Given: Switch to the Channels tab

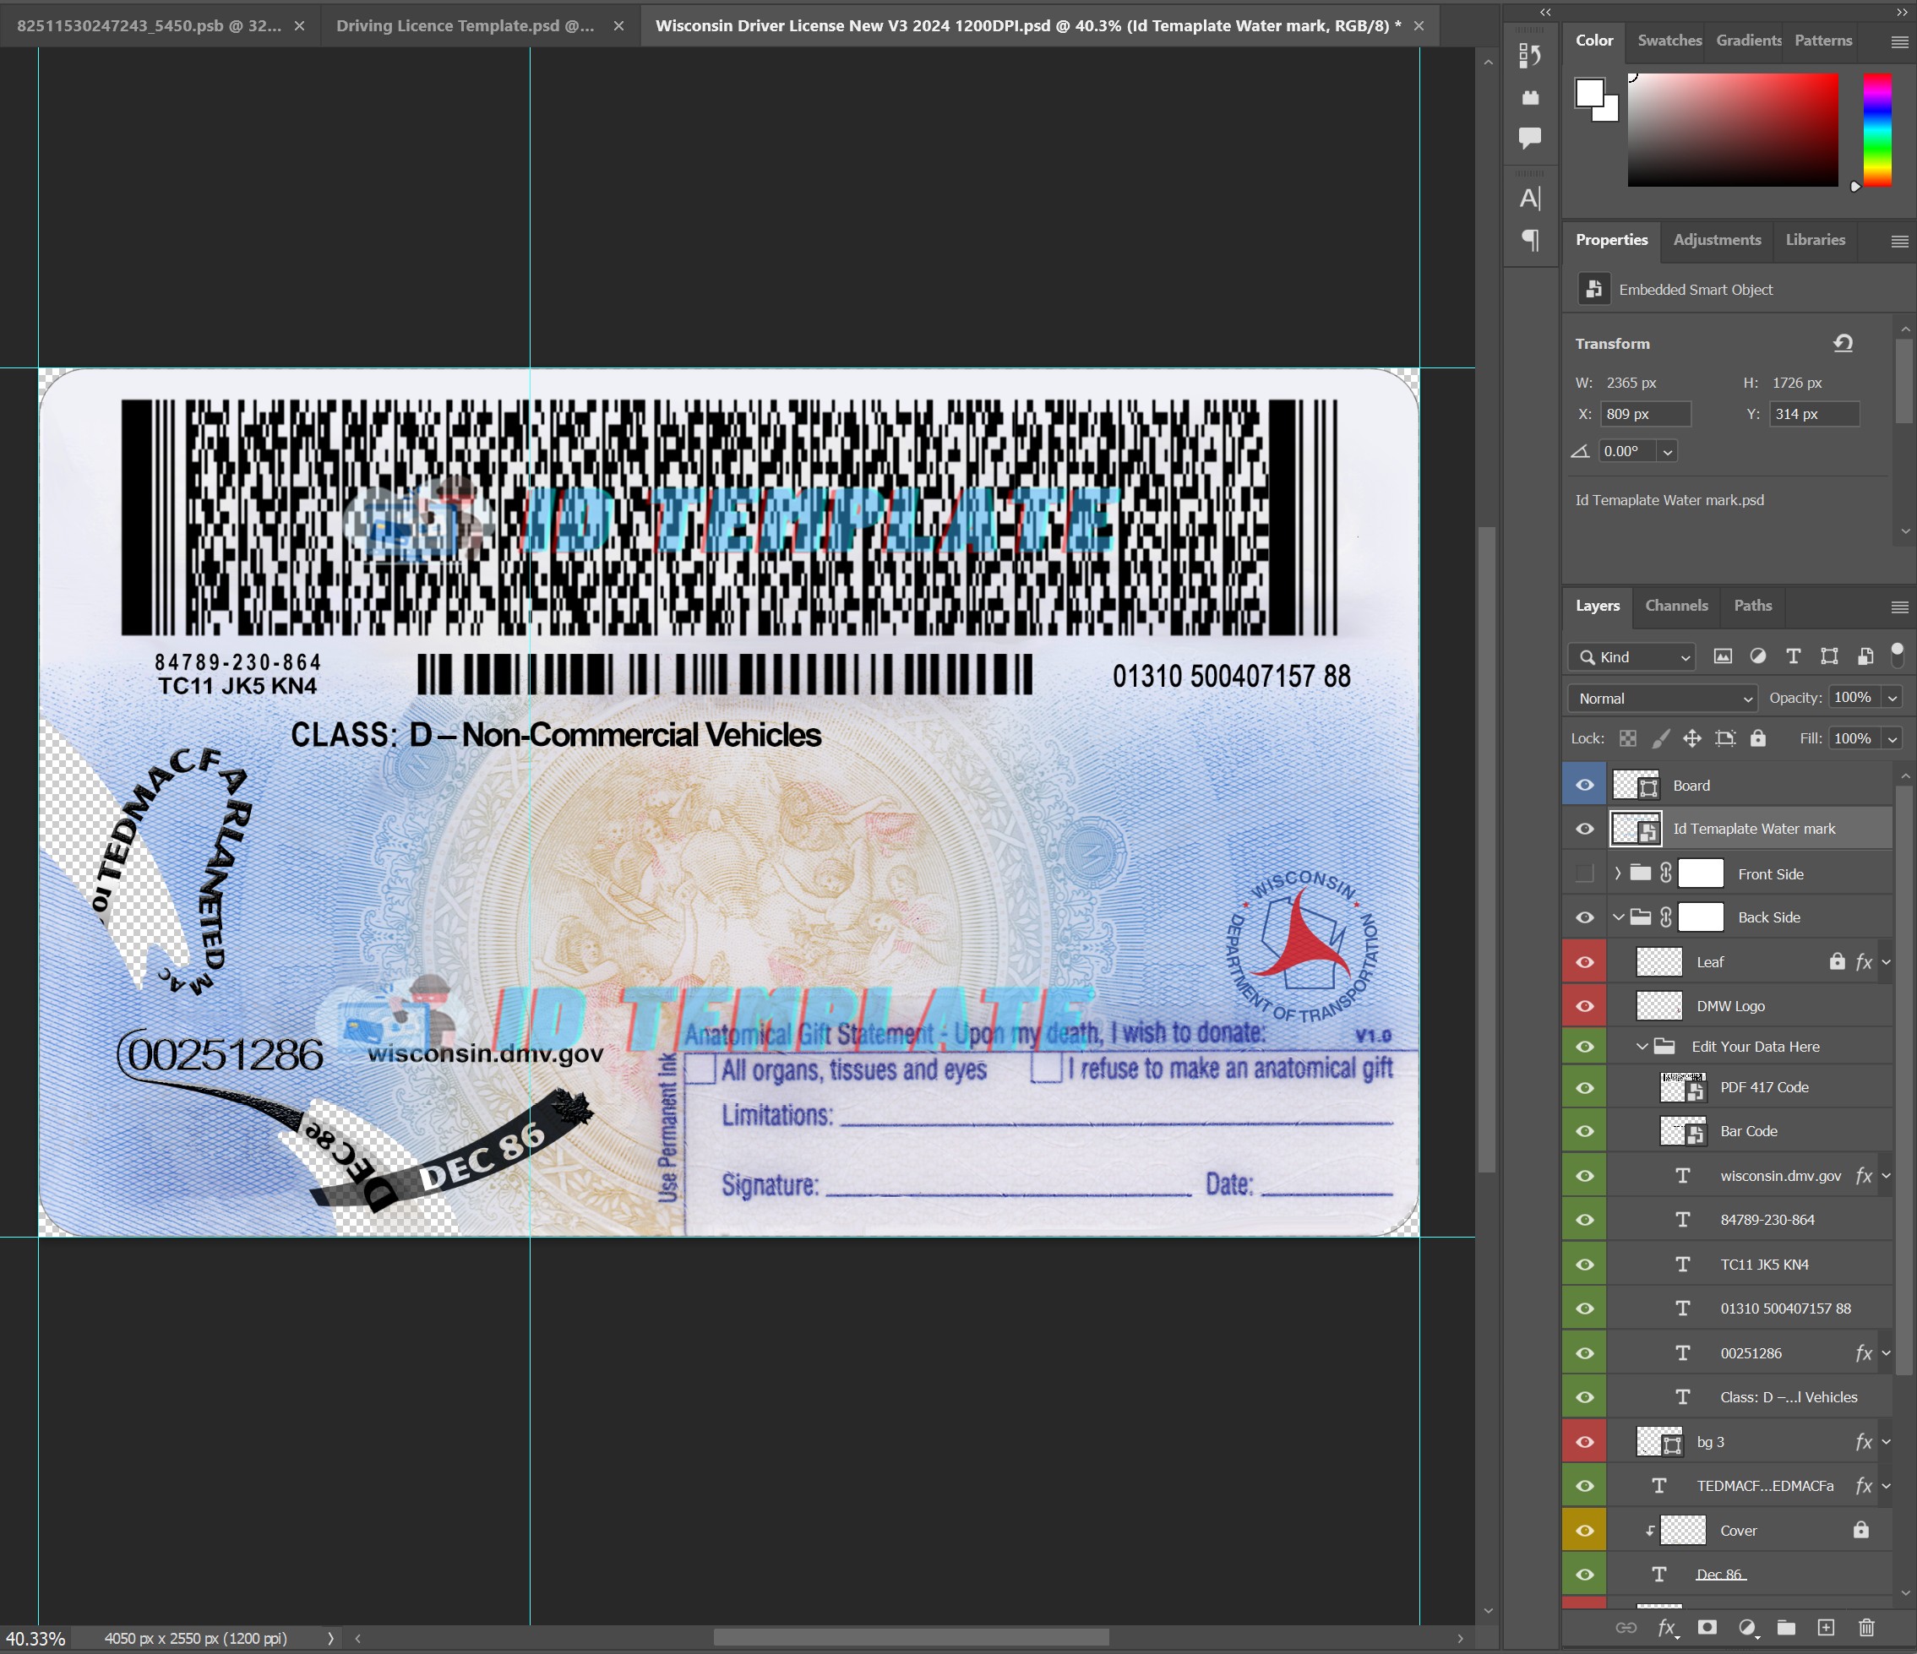Looking at the screenshot, I should (1675, 606).
